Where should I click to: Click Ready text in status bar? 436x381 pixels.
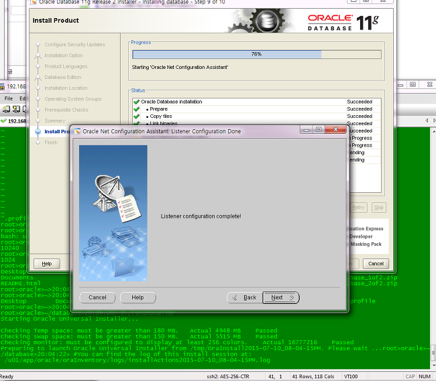click(x=7, y=376)
